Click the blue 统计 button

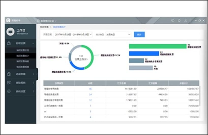point(139,35)
